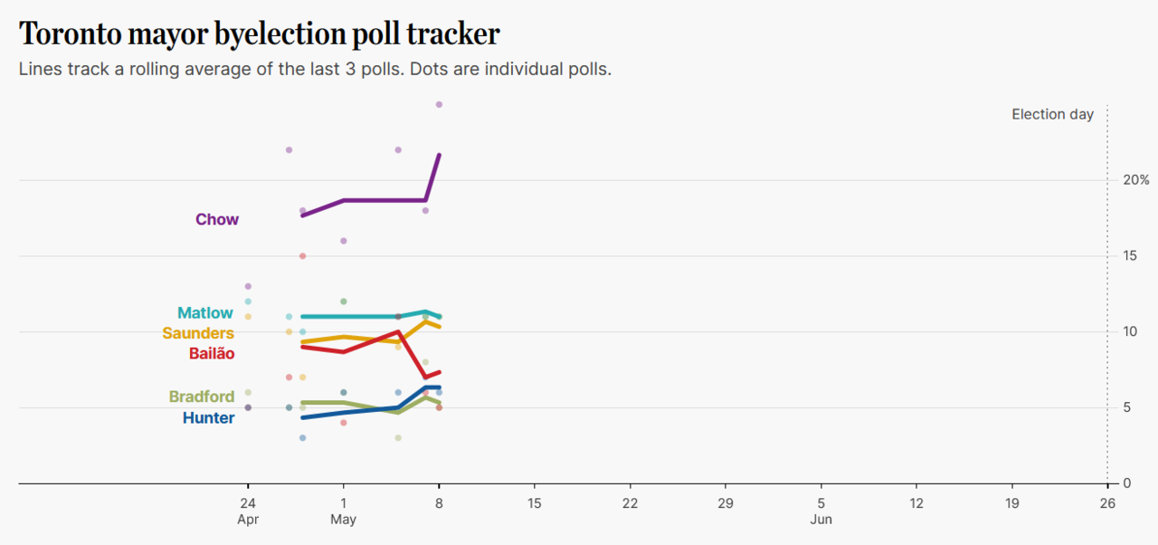
Task: Click the Chow candidate label
Action: pyautogui.click(x=217, y=220)
